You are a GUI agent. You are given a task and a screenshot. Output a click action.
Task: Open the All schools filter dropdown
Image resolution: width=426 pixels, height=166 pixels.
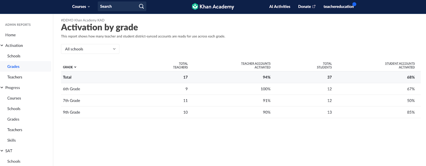pyautogui.click(x=90, y=49)
